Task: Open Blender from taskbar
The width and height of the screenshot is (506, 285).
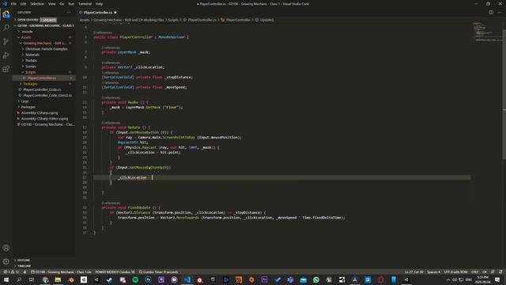Action: tap(70, 279)
